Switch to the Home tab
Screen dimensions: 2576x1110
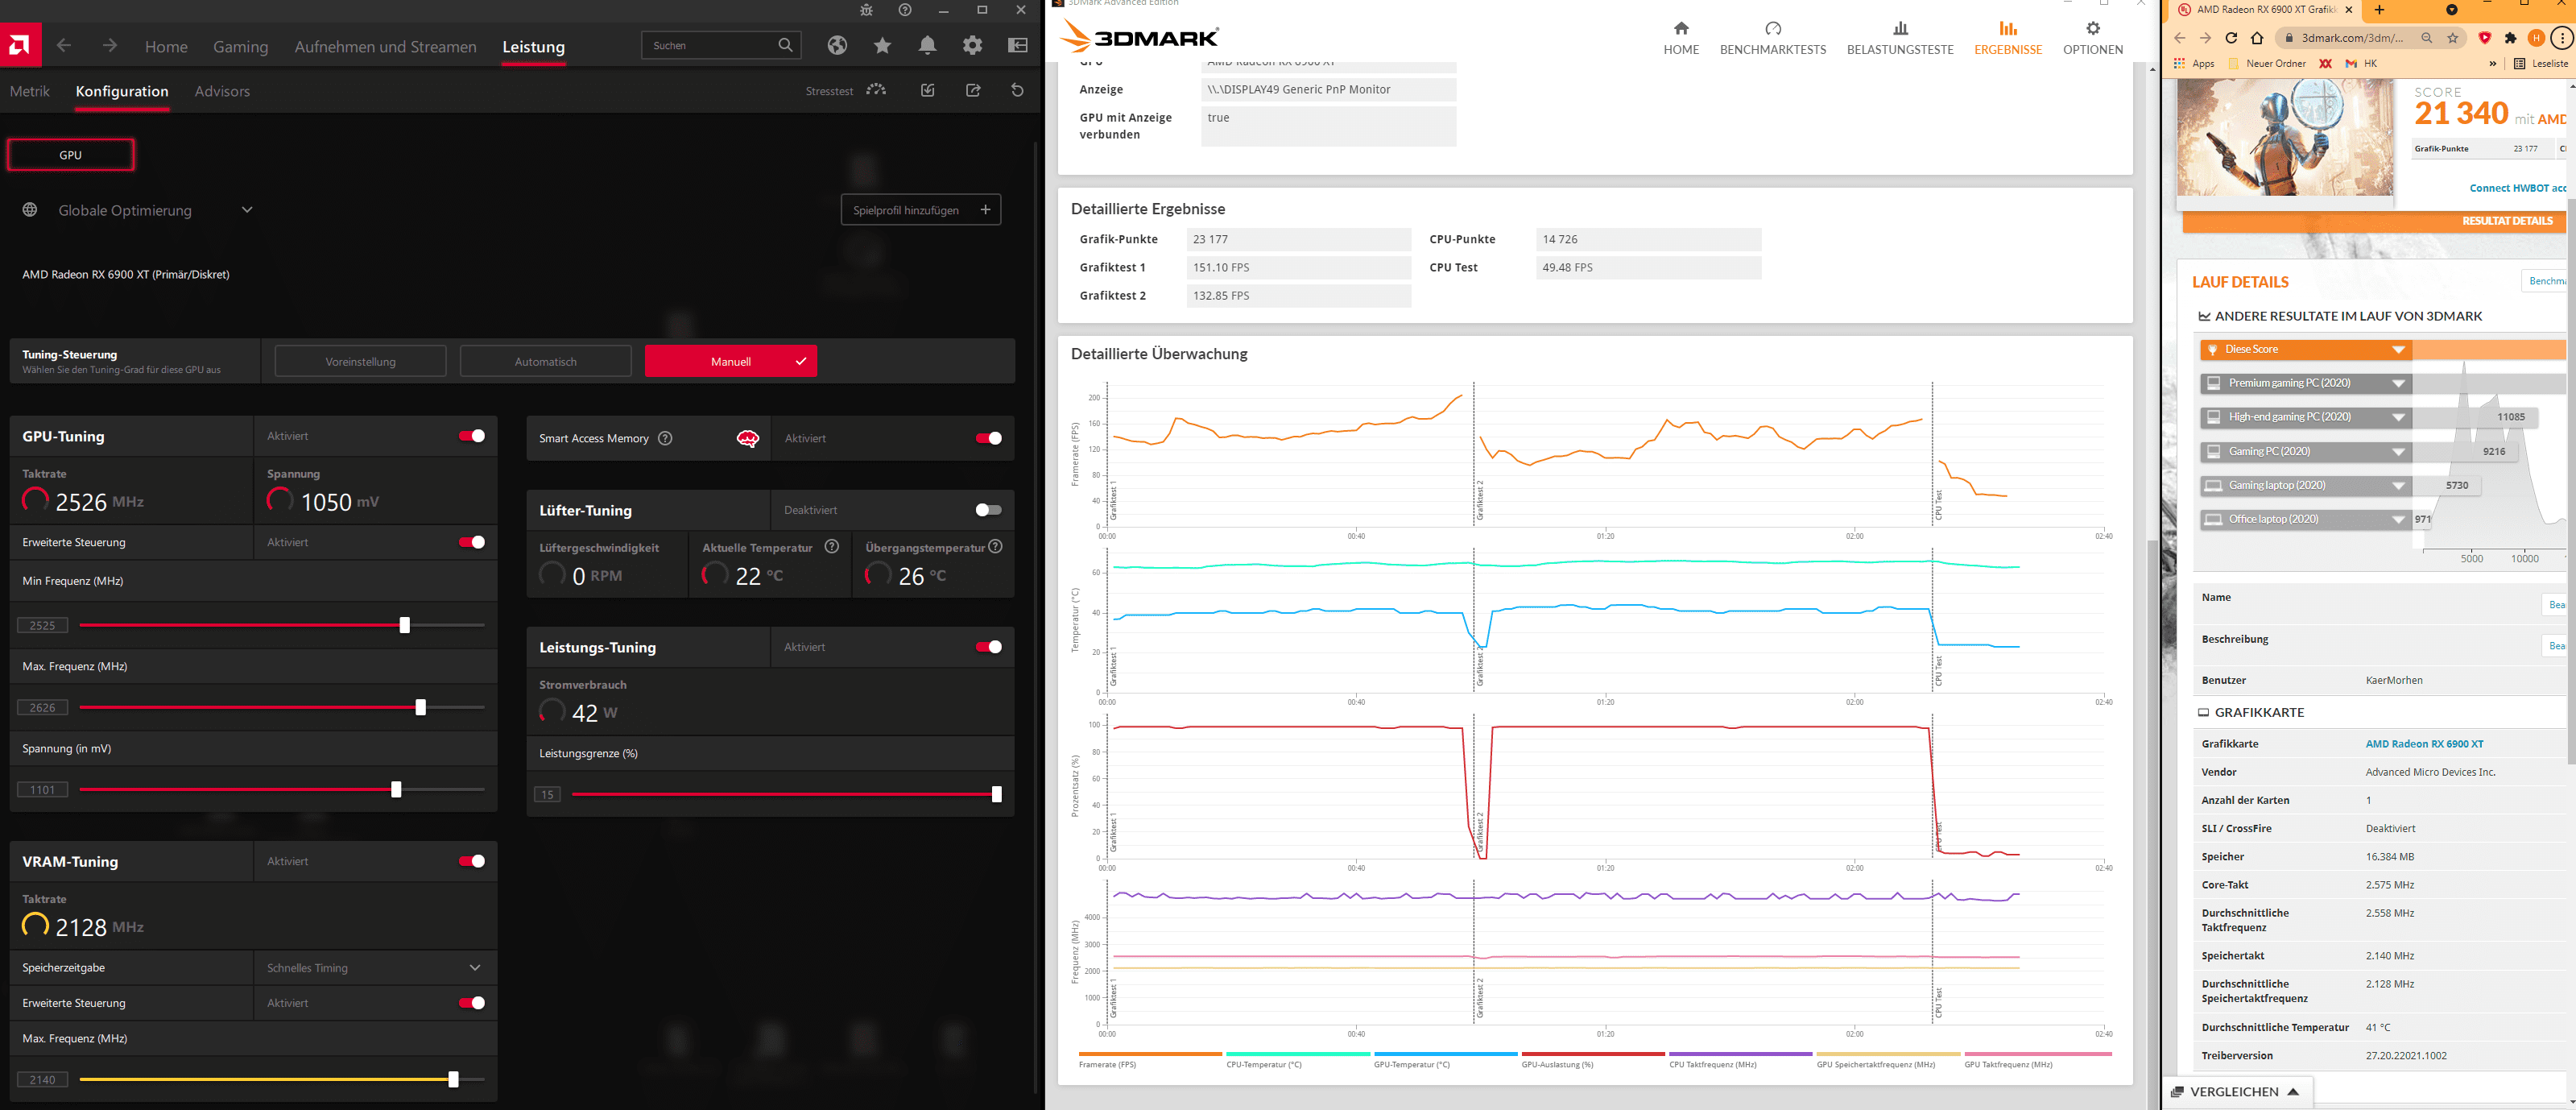tap(166, 47)
